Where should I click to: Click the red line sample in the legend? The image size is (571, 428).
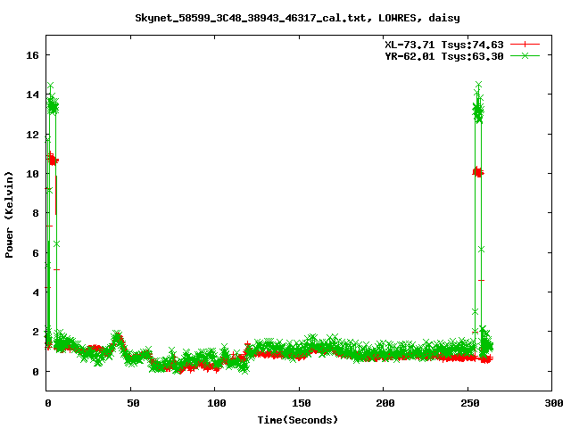[x=525, y=44]
